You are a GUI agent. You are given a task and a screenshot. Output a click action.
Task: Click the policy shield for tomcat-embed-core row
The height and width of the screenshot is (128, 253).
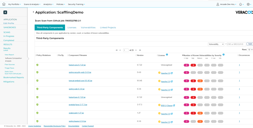[x=37, y=81]
